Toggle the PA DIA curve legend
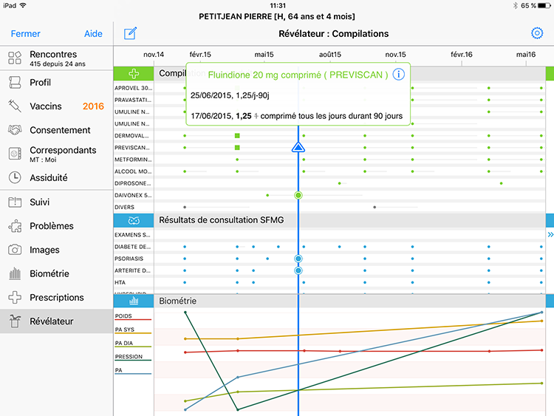The width and height of the screenshot is (554, 416). pyautogui.click(x=124, y=344)
